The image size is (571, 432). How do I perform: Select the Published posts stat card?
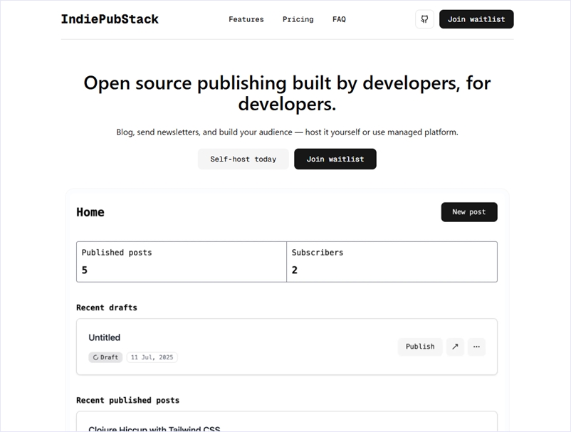[182, 261]
